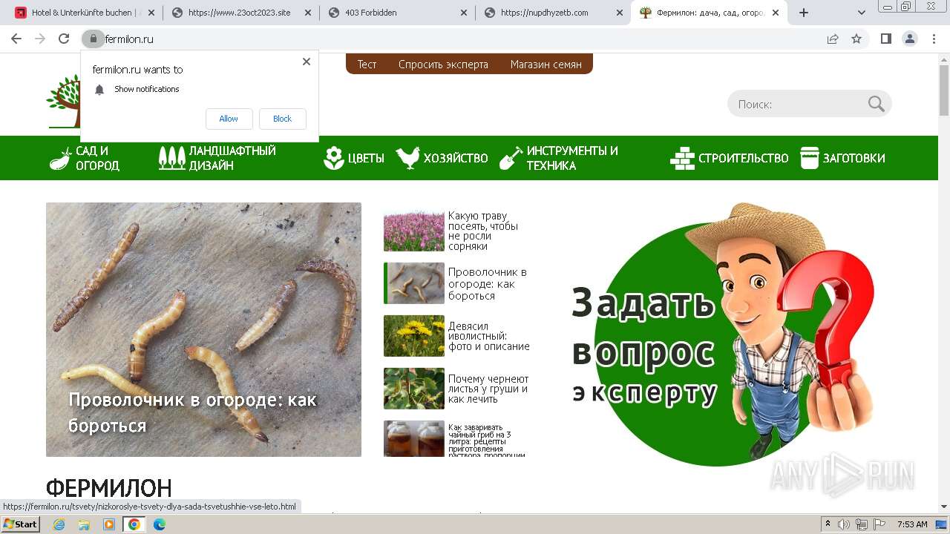Expand the tab search dropdown
This screenshot has height=534, width=950.
click(862, 13)
